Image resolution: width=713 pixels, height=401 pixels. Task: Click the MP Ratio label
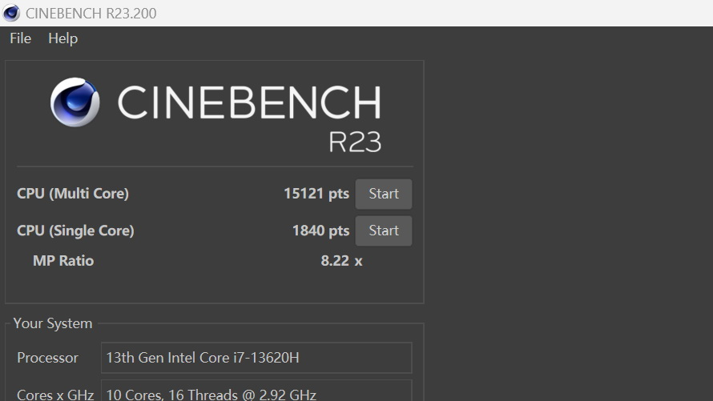tap(63, 261)
